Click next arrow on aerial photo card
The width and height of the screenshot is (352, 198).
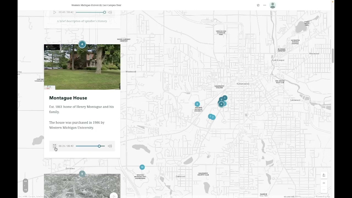(114, 196)
